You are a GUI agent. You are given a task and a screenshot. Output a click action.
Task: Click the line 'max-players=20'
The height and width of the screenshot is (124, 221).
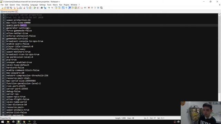(15, 73)
